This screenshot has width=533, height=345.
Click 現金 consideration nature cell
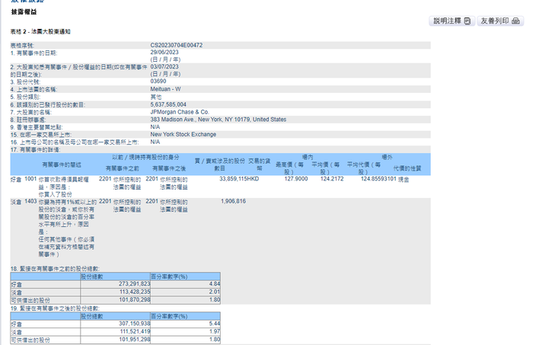coord(404,179)
